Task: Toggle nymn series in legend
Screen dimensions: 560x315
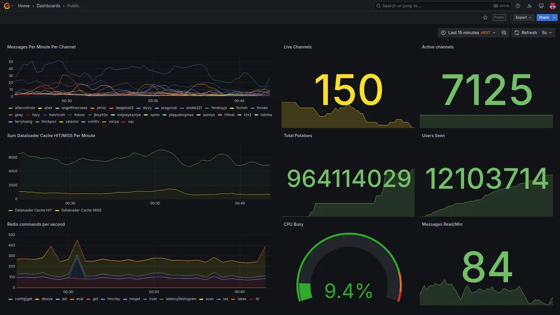Action: coord(155,115)
